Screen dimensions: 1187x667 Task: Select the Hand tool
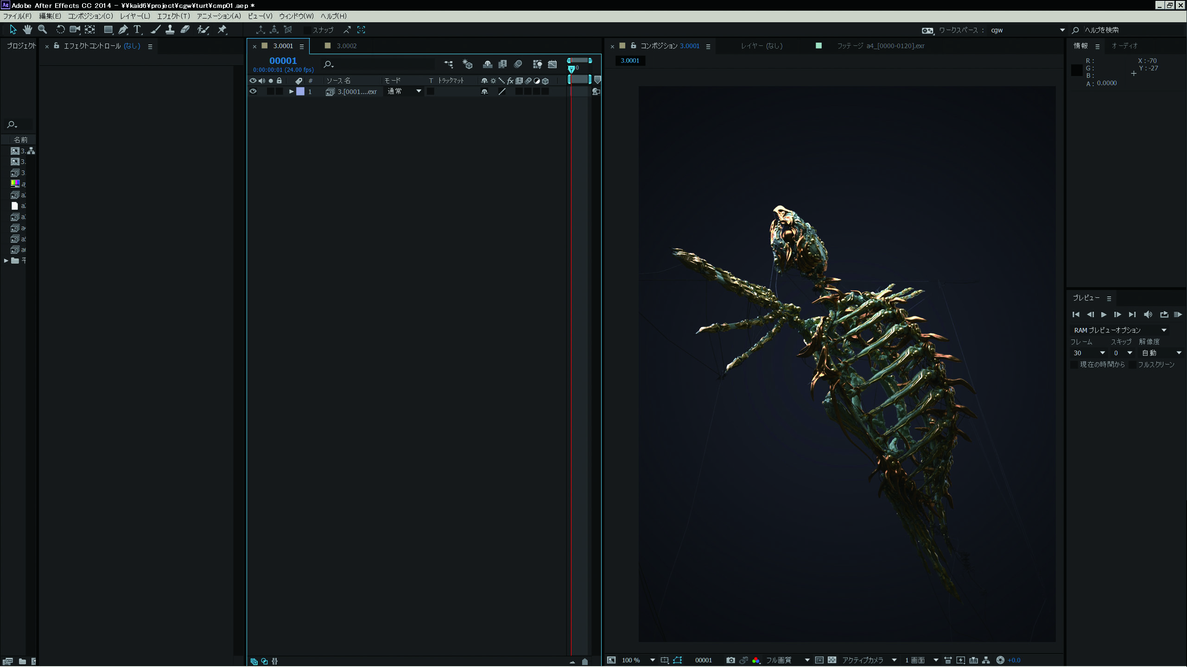click(27, 30)
